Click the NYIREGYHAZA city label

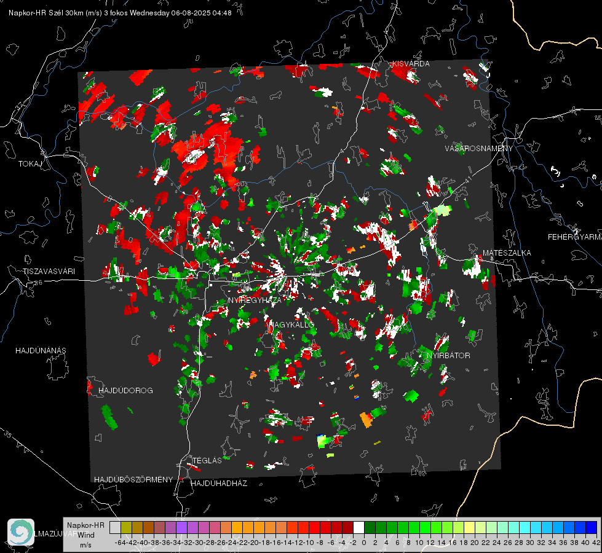255,300
